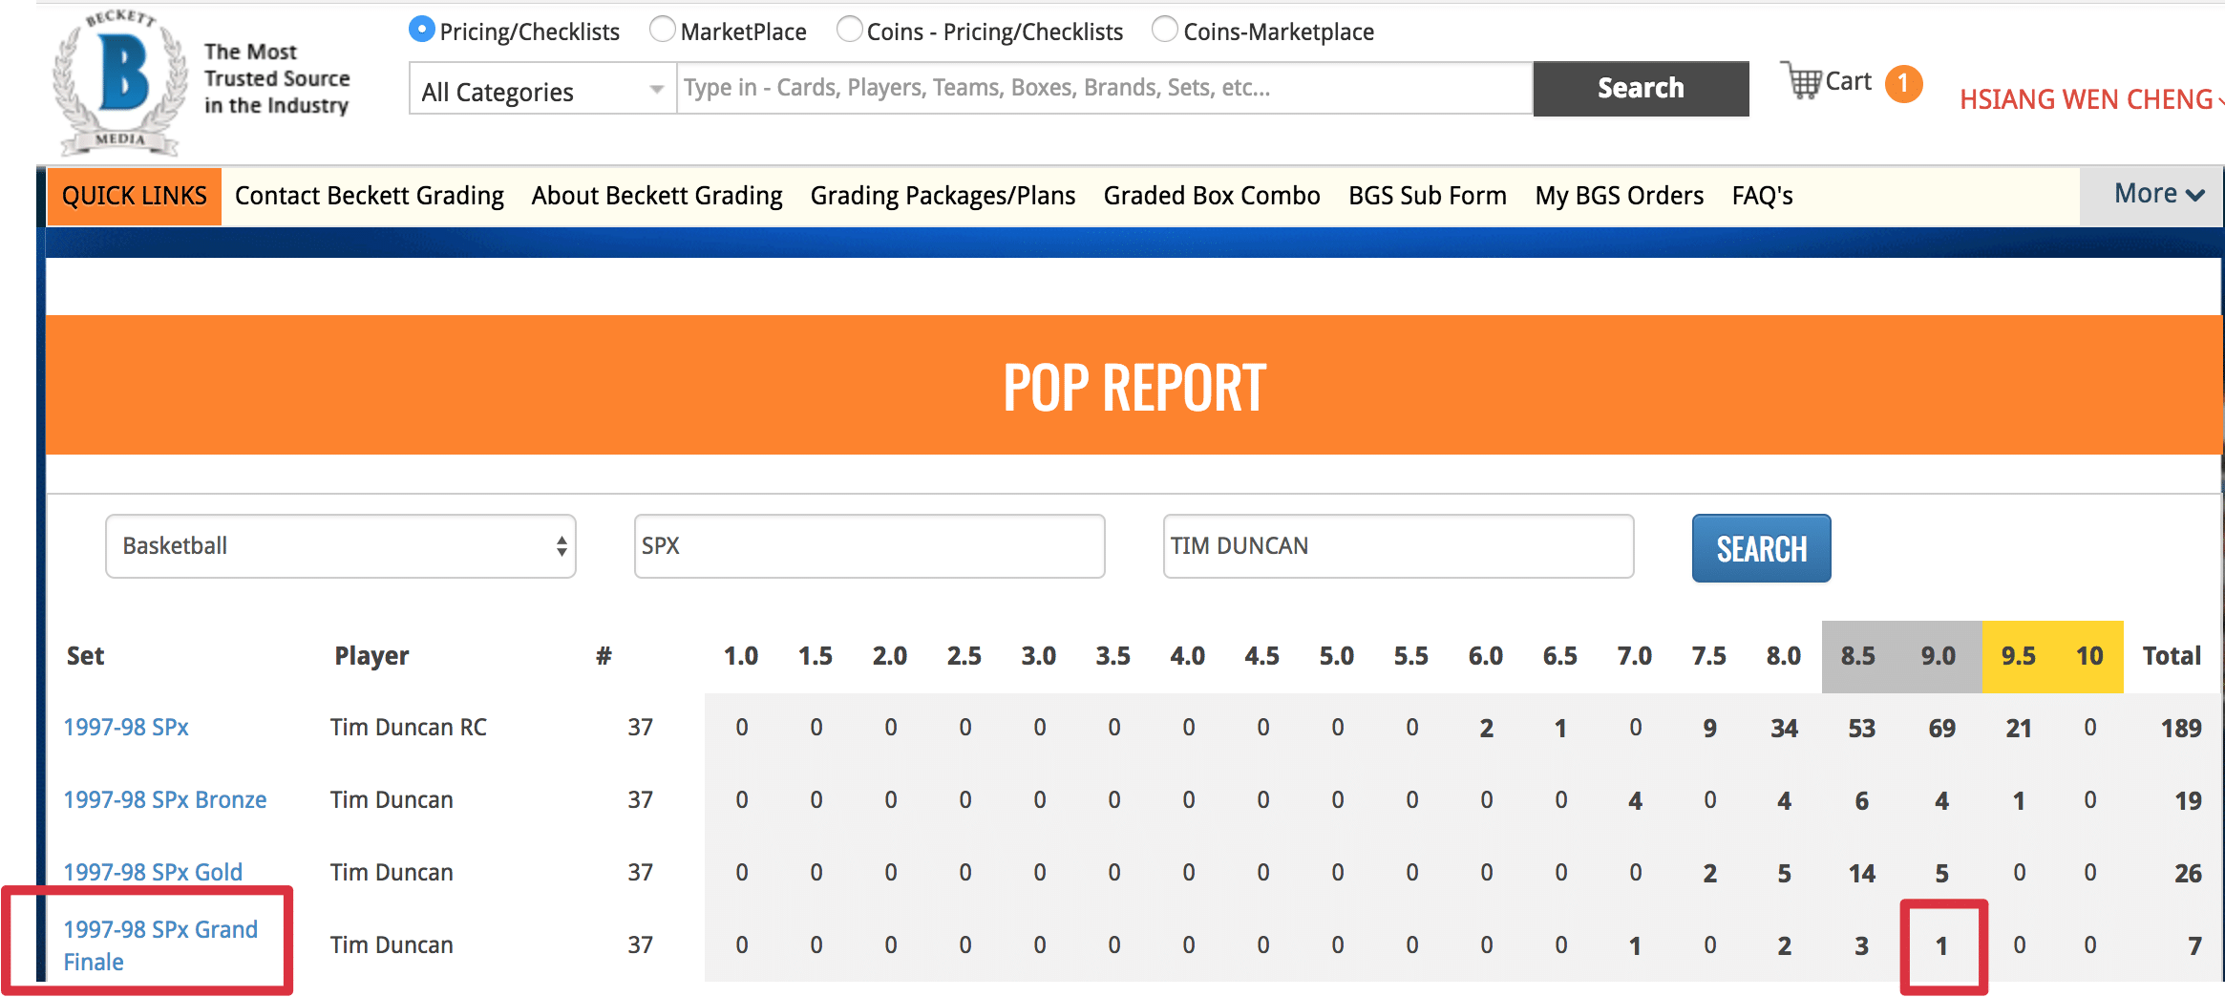This screenshot has width=2225, height=997.
Task: Enable the Coins-Marketplace radio option
Action: tap(1164, 31)
